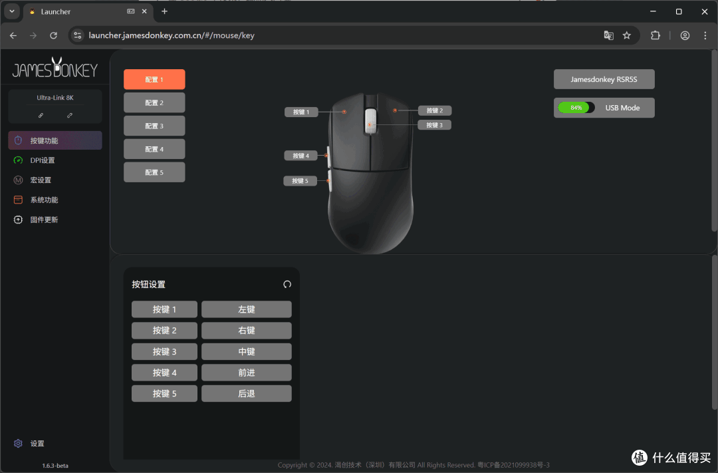Click the site info icon in address bar
Image resolution: width=718 pixels, height=473 pixels.
point(78,35)
